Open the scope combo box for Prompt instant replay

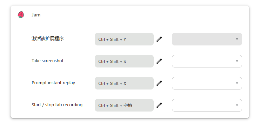207,83
